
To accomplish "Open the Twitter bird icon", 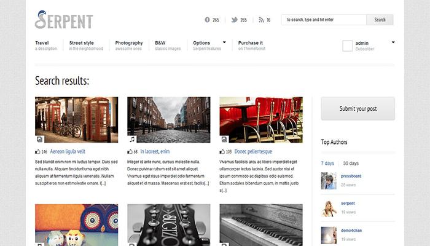I will coord(234,20).
